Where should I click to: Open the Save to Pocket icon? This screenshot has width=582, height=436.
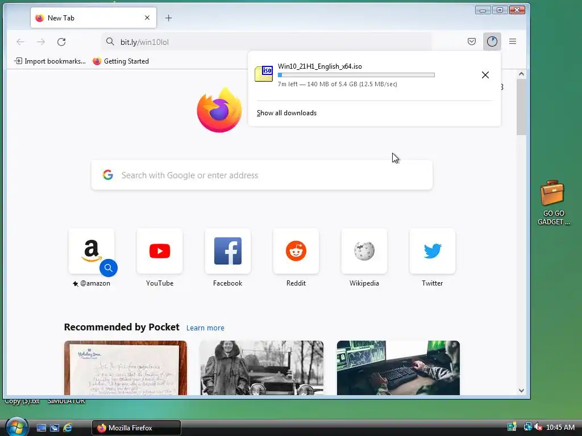point(471,41)
